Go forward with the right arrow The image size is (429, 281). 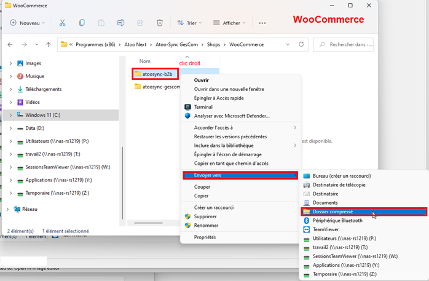pos(25,44)
